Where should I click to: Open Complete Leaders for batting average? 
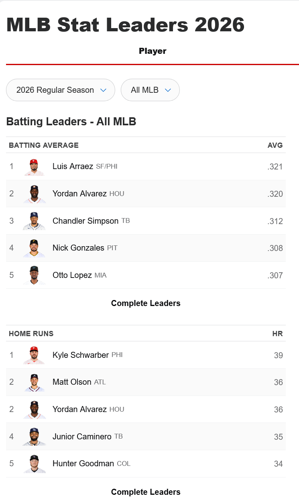point(146,303)
